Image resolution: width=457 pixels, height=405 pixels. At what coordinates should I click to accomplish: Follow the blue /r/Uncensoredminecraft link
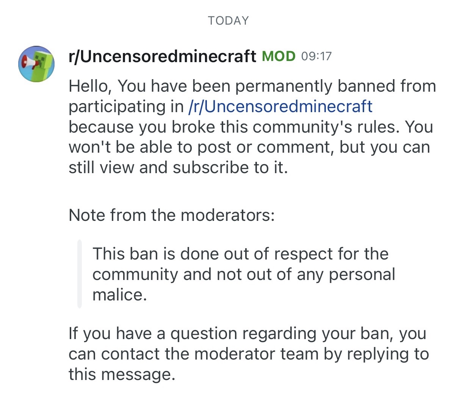click(280, 106)
